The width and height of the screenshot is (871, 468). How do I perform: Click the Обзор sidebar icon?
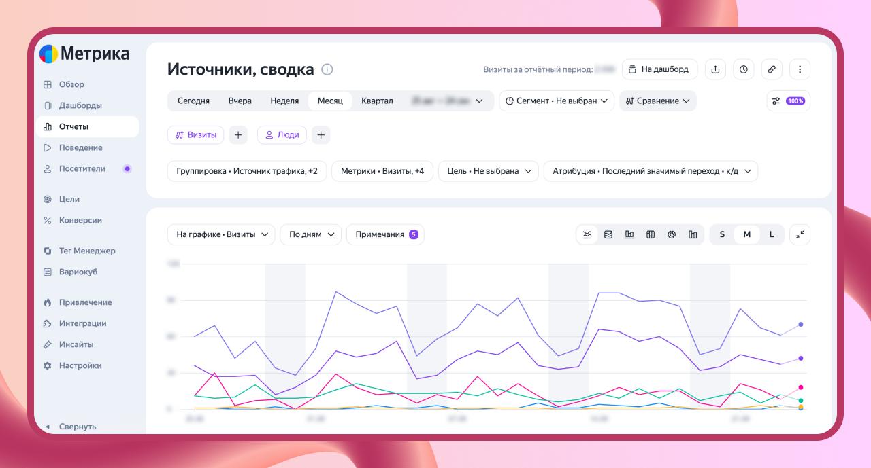pos(48,84)
